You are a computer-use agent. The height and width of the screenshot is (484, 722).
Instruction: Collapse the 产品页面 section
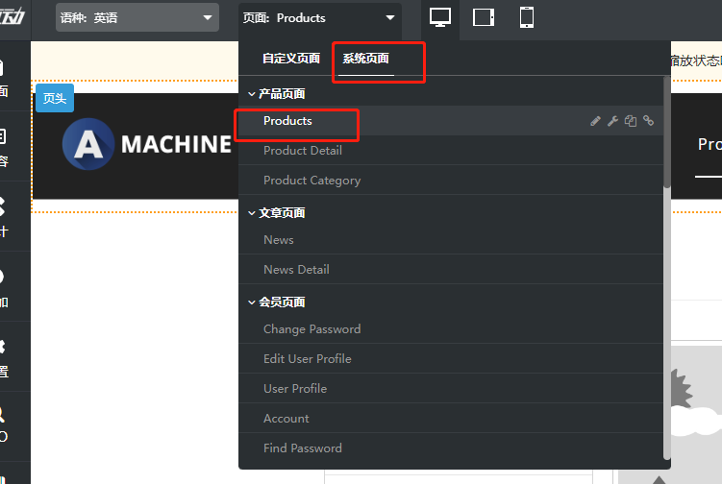pyautogui.click(x=253, y=94)
